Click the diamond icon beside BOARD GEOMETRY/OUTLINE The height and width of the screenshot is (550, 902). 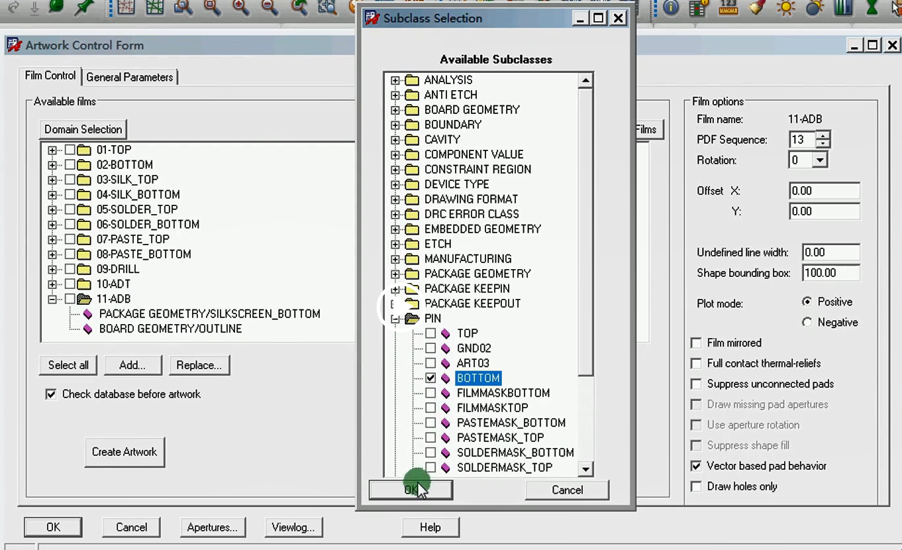click(x=88, y=329)
